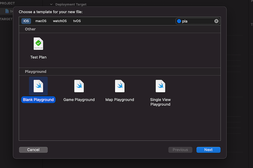Switch to the tvOS platform tab
Image resolution: width=253 pixels, height=168 pixels.
click(77, 21)
